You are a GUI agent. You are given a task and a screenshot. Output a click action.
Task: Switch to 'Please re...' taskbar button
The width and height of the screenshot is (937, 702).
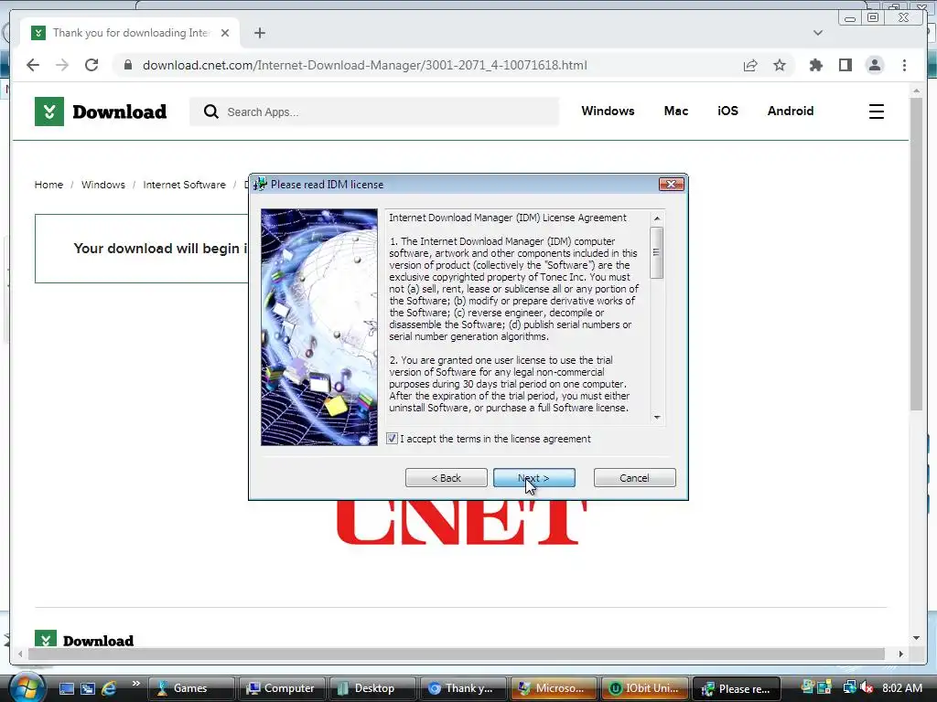[x=736, y=688]
